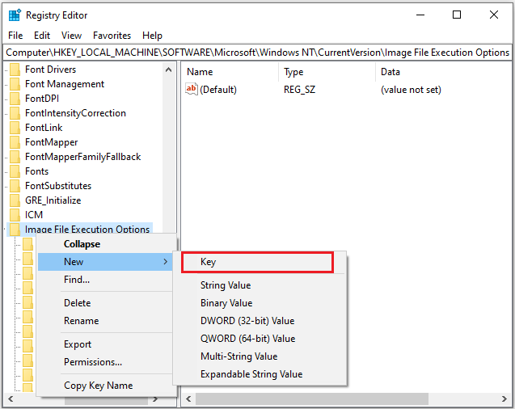
Task: Click the values pane horizontal scrollbar thumb
Action: pyautogui.click(x=312, y=398)
